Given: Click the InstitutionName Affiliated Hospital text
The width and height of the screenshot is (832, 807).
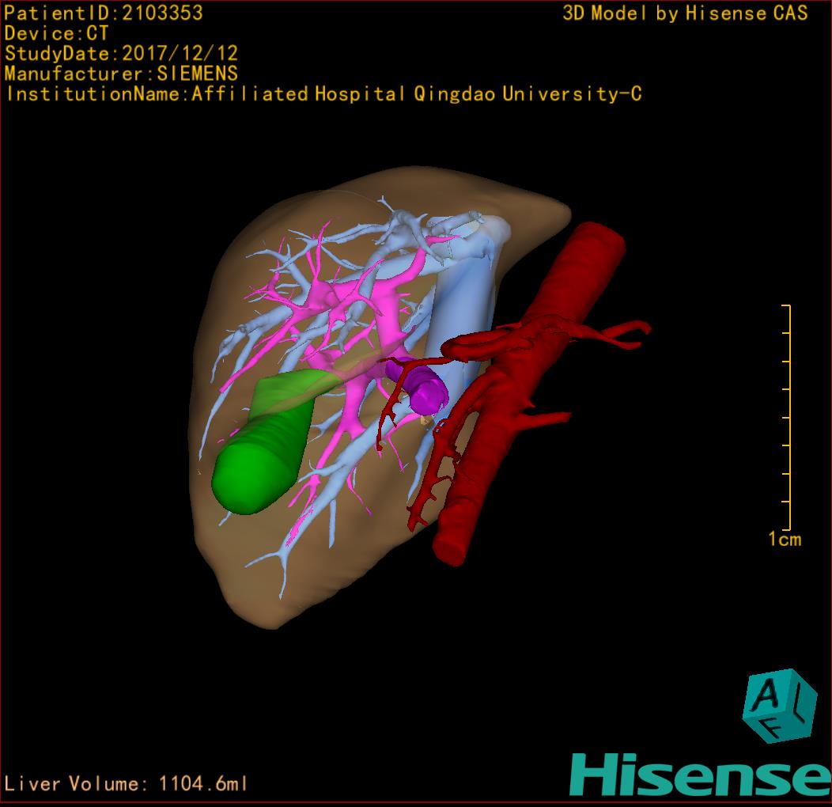Looking at the screenshot, I should (x=323, y=94).
